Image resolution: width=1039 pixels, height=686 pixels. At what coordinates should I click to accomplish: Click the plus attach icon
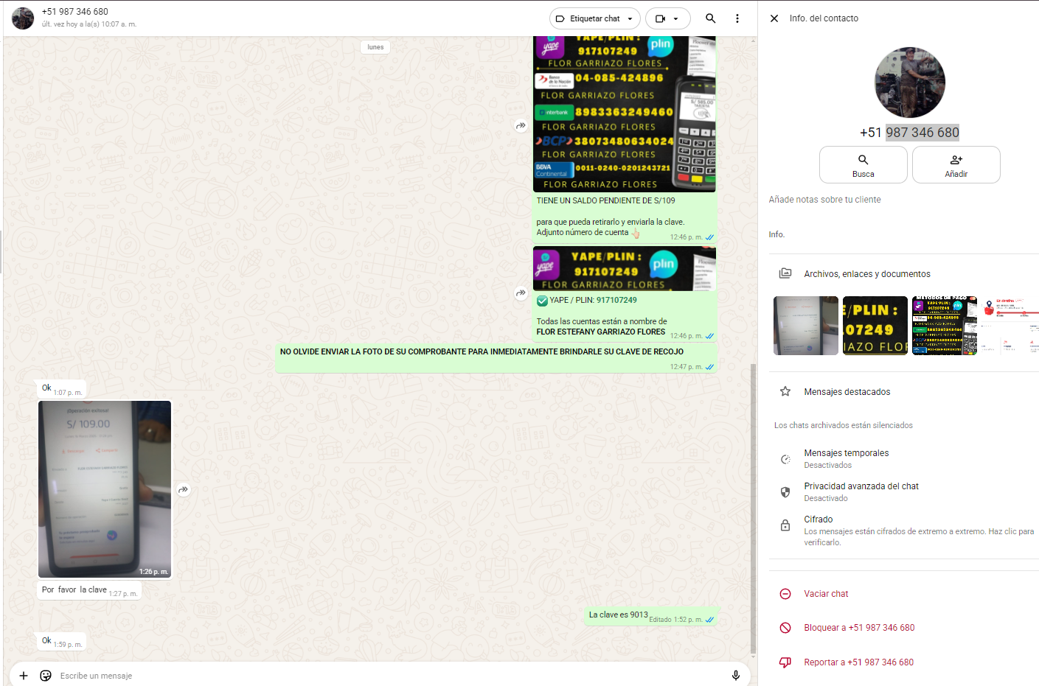click(x=24, y=676)
